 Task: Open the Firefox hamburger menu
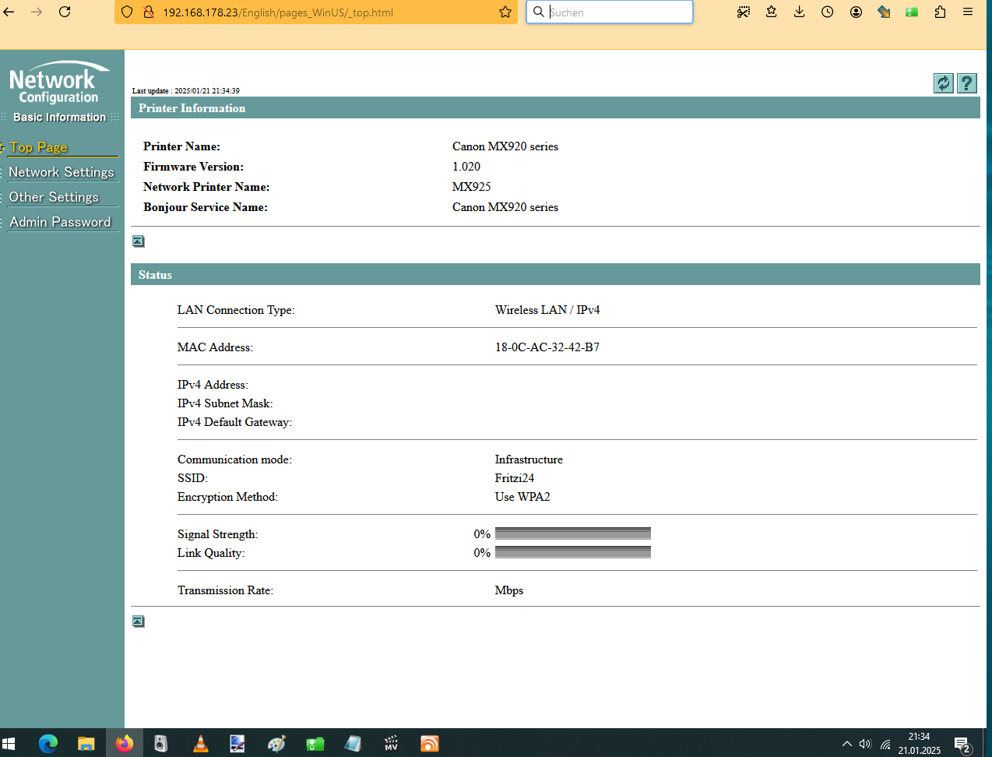point(968,12)
